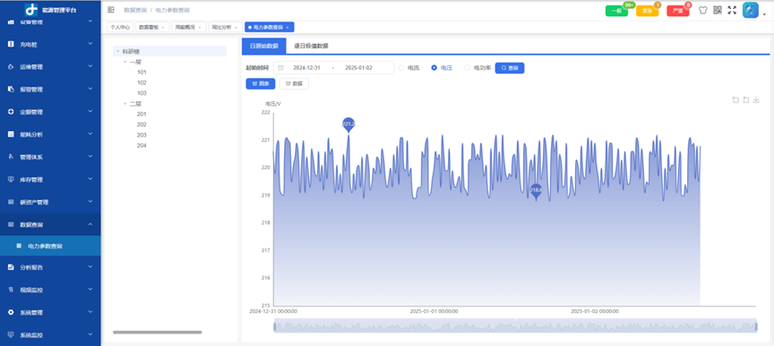Expand the 系统监控 menu chevron
The height and width of the screenshot is (346, 774).
pos(90,334)
